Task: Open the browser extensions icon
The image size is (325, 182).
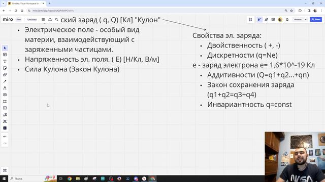Action: [x=300, y=11]
